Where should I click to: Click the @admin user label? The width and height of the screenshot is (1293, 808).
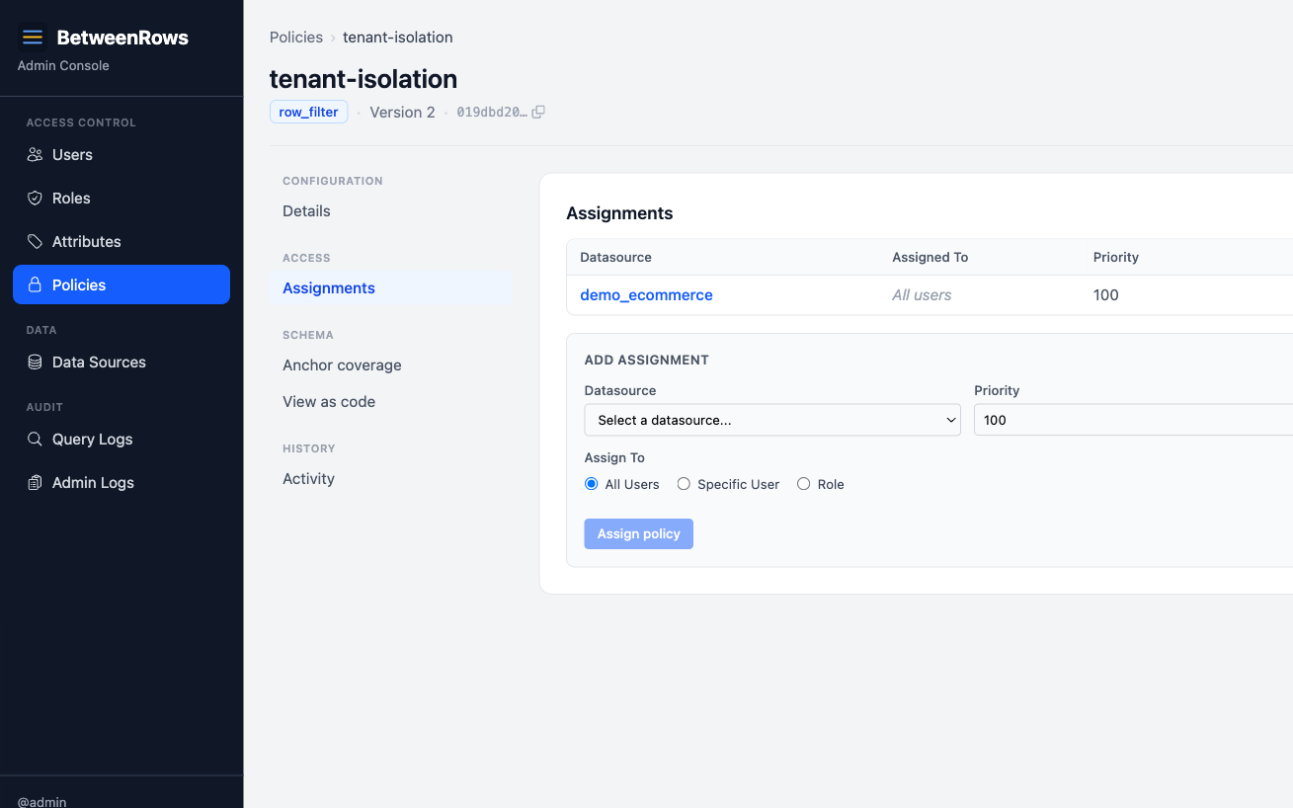(42, 801)
